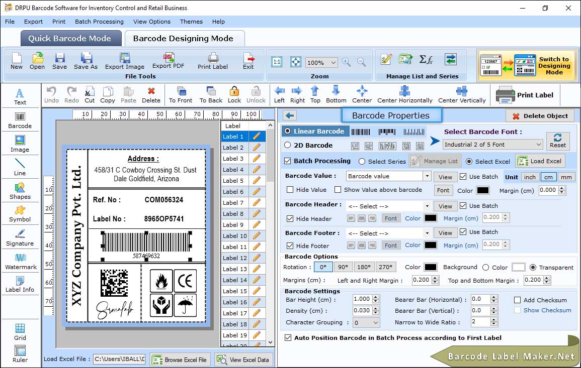The width and height of the screenshot is (581, 368).
Task: Reset the barcode font
Action: tap(558, 141)
